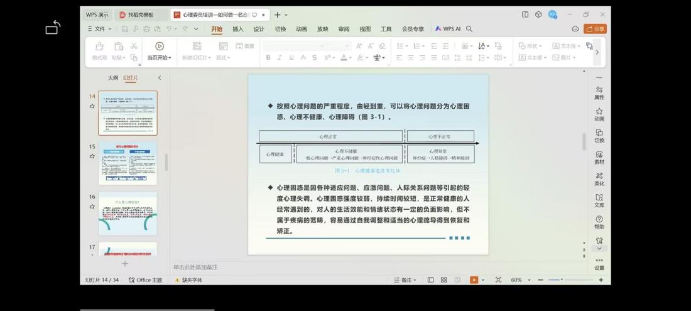Image resolution: width=691 pixels, height=311 pixels.
Task: Click the cut scissors icon
Action: (x=134, y=46)
